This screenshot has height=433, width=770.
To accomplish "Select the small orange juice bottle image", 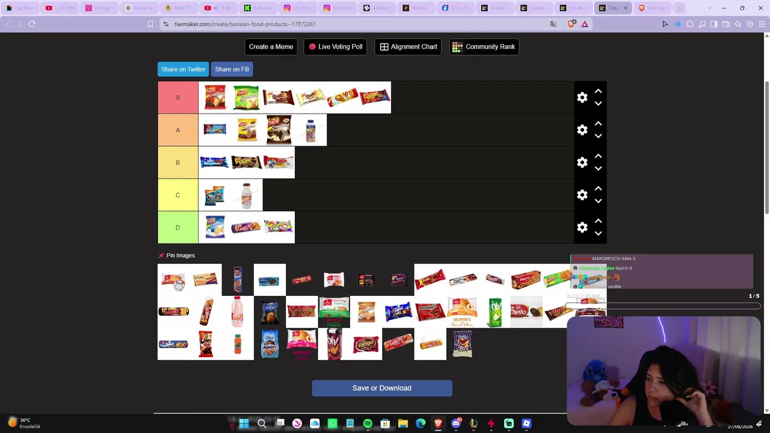I will pos(238,344).
